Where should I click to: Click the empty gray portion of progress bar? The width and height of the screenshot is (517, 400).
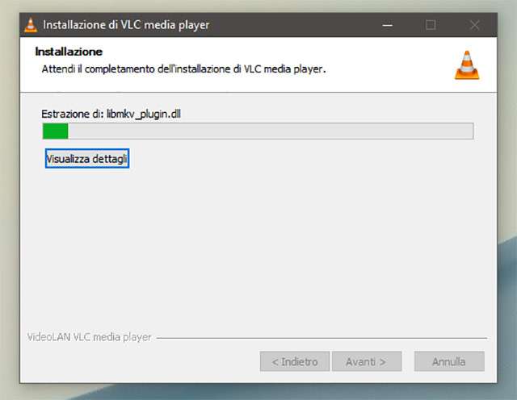(271, 131)
